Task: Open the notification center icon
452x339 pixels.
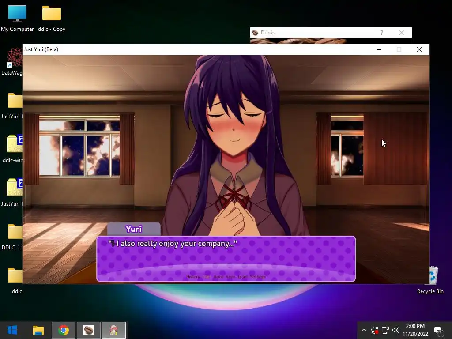Action: (x=438, y=331)
